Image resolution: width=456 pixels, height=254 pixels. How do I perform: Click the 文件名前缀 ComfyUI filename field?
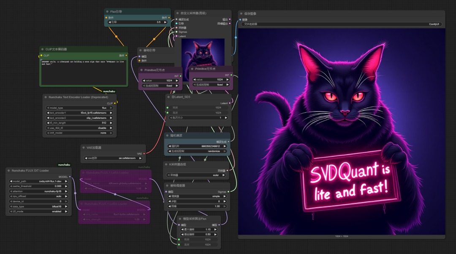tap(342, 24)
